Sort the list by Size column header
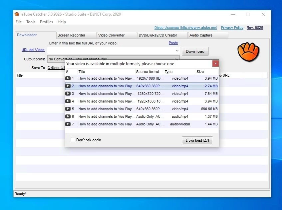This screenshot has width=282, height=210. pos(206,72)
